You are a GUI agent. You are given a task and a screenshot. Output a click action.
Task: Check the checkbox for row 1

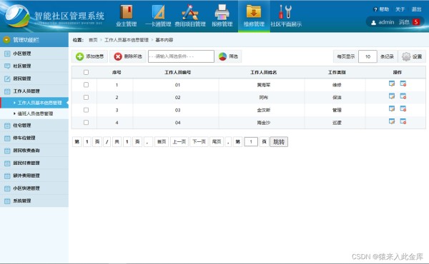(86, 85)
